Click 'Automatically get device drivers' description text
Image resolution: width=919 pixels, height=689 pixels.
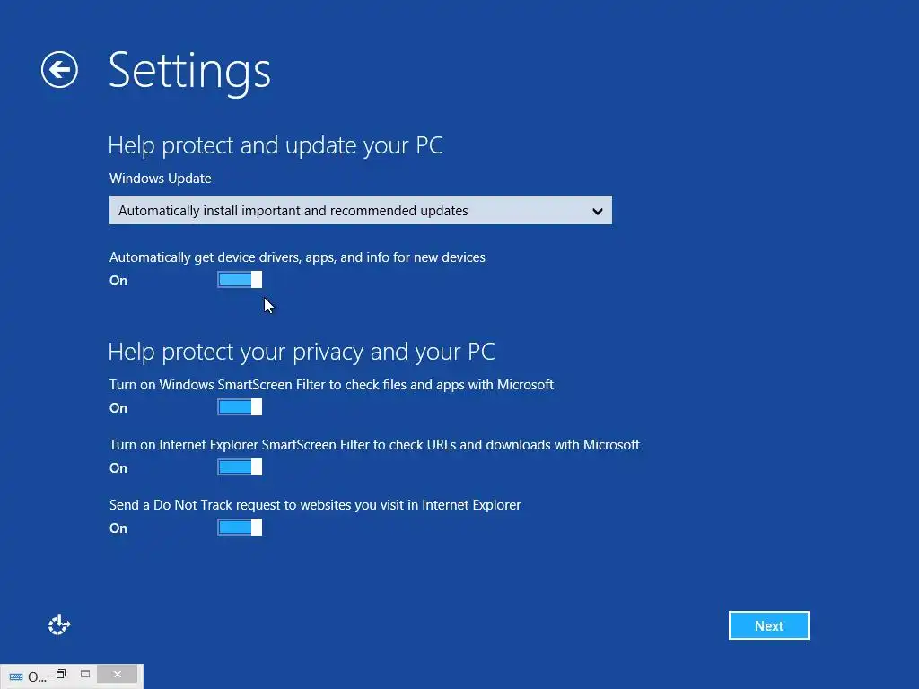click(297, 257)
